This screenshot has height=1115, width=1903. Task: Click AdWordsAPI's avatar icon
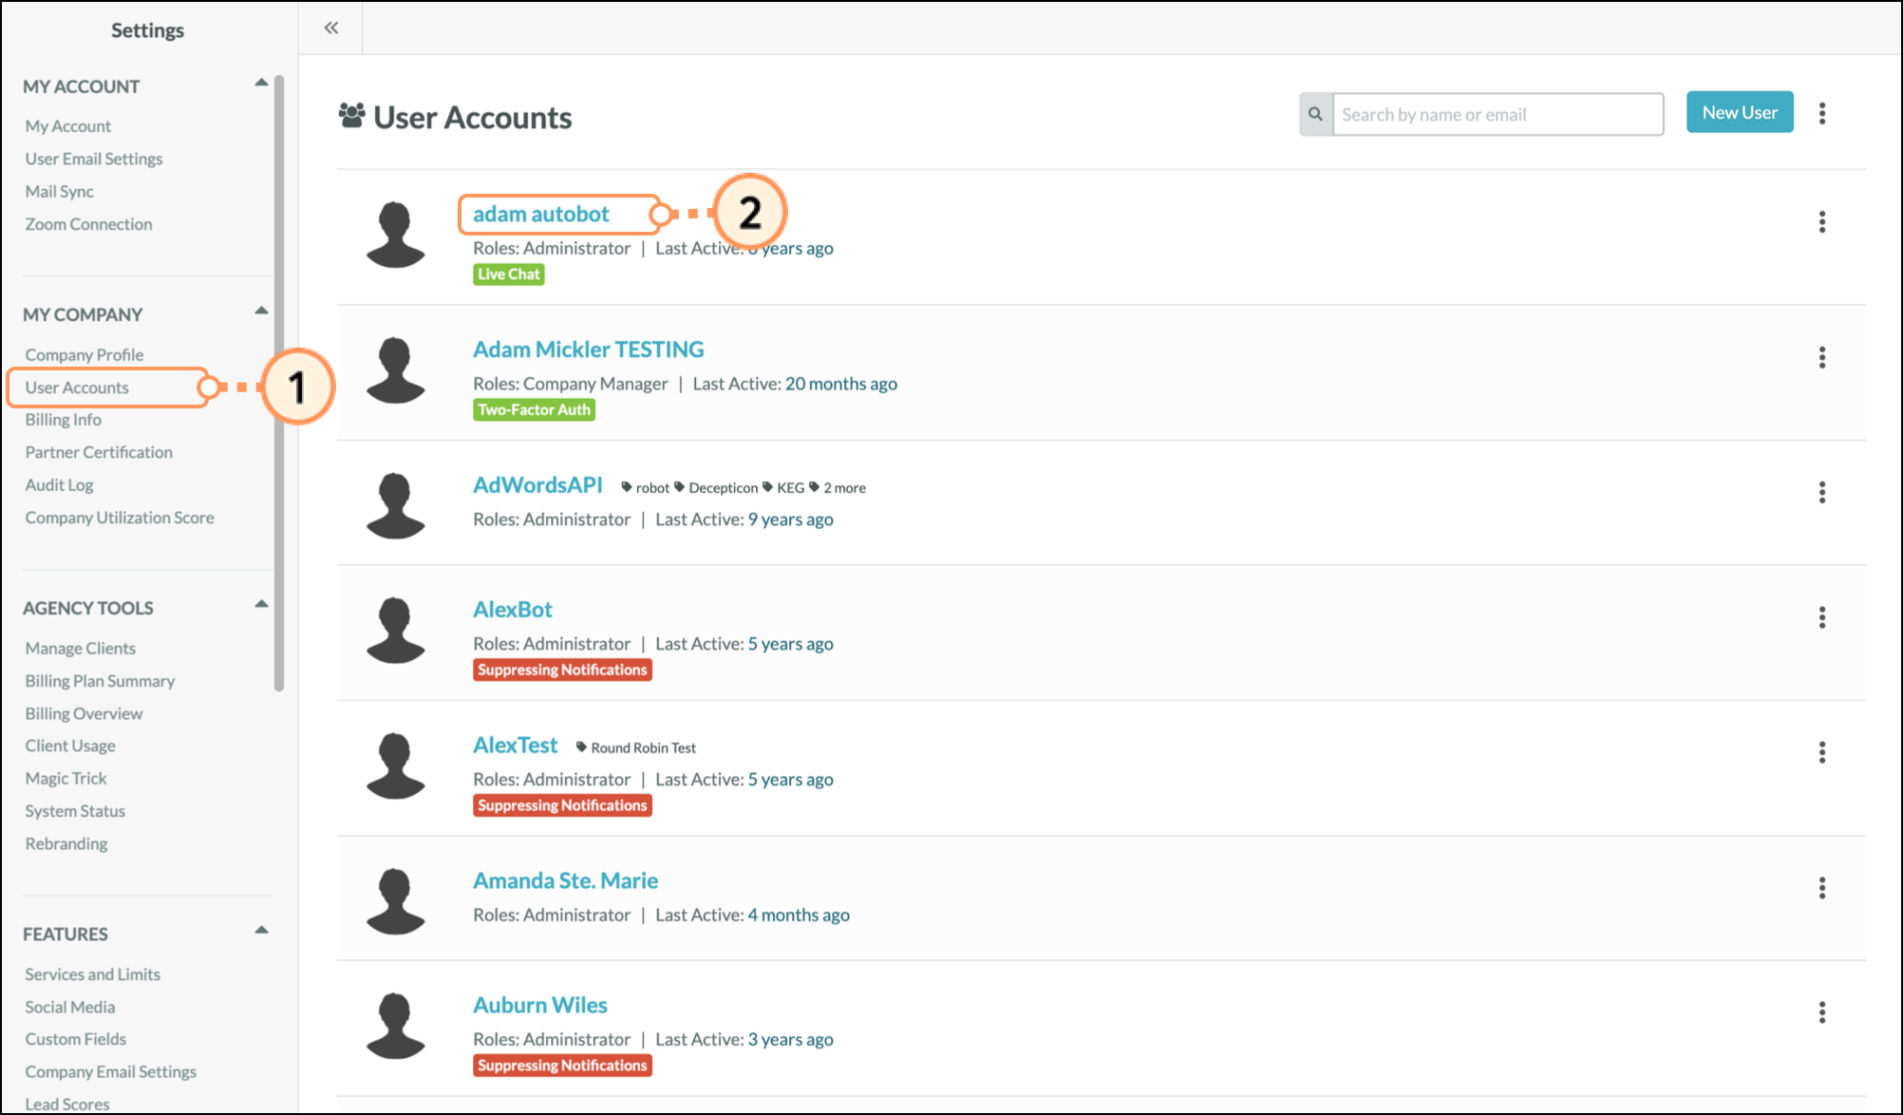pyautogui.click(x=395, y=505)
